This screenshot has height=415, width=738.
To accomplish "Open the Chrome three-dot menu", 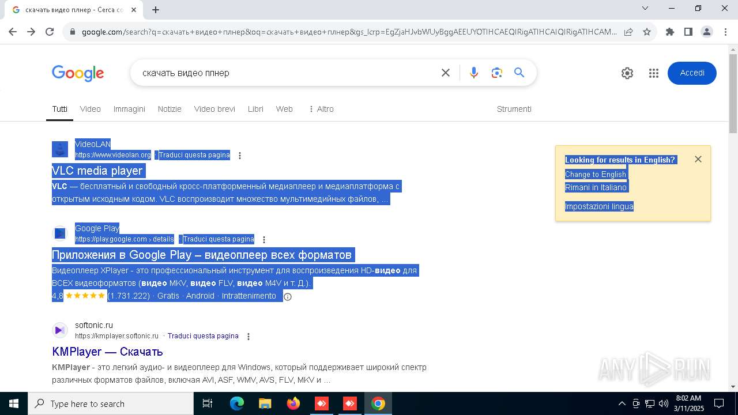I will (725, 32).
